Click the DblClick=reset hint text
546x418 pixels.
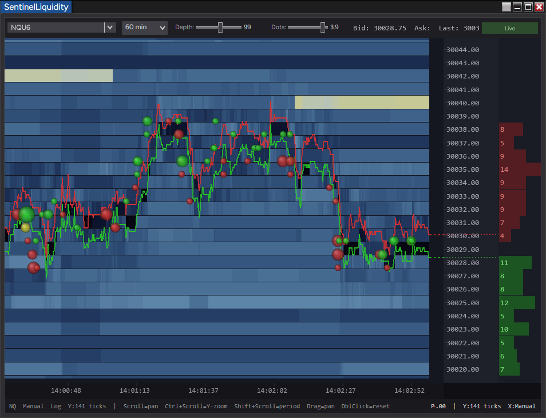coord(365,406)
